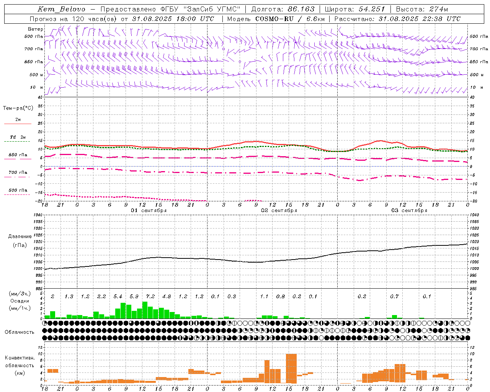Click the 3-hour precipitation value 0.3
Image resolution: width=490 pixels, height=392 pixels.
232,297
